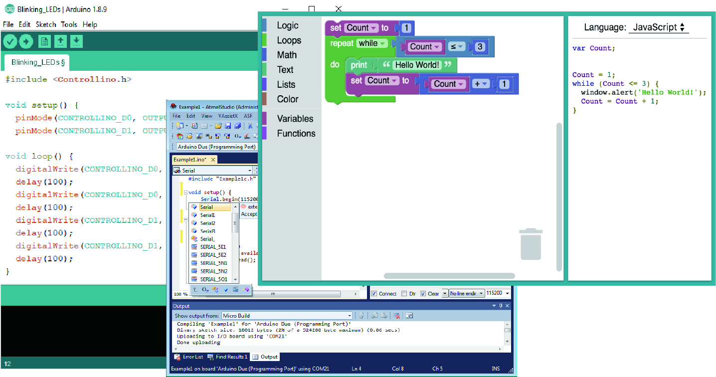
Task: Click the blue cube filter icon below autocomplete
Action: [225, 289]
